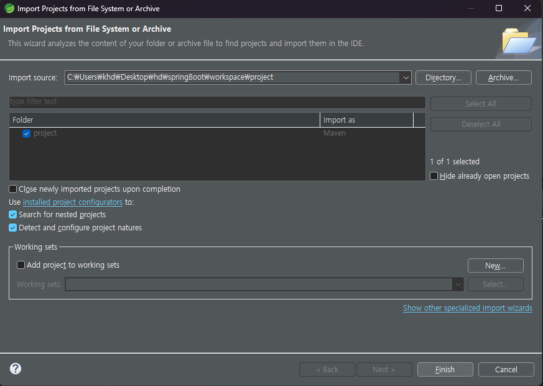Click the 1 of 1 selected label
The width and height of the screenshot is (543, 386).
tap(455, 162)
